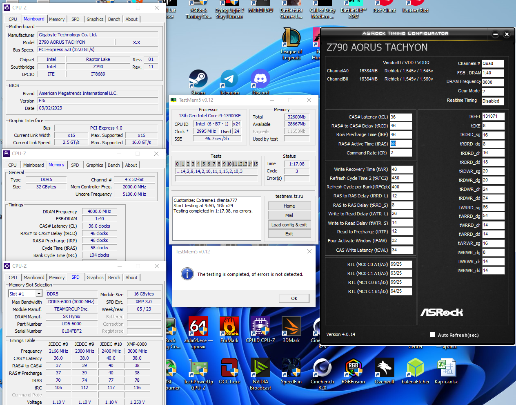The height and width of the screenshot is (405, 516).
Task: Click the Four Activate Window (tFAW) field
Action: 402,241
